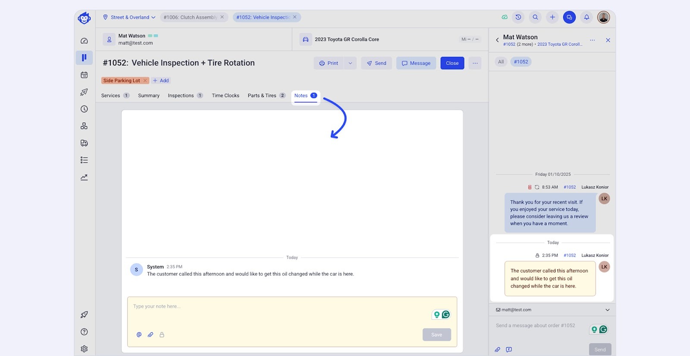Click the vehicle mileage Mi field
The image size is (690, 356).
tap(470, 39)
